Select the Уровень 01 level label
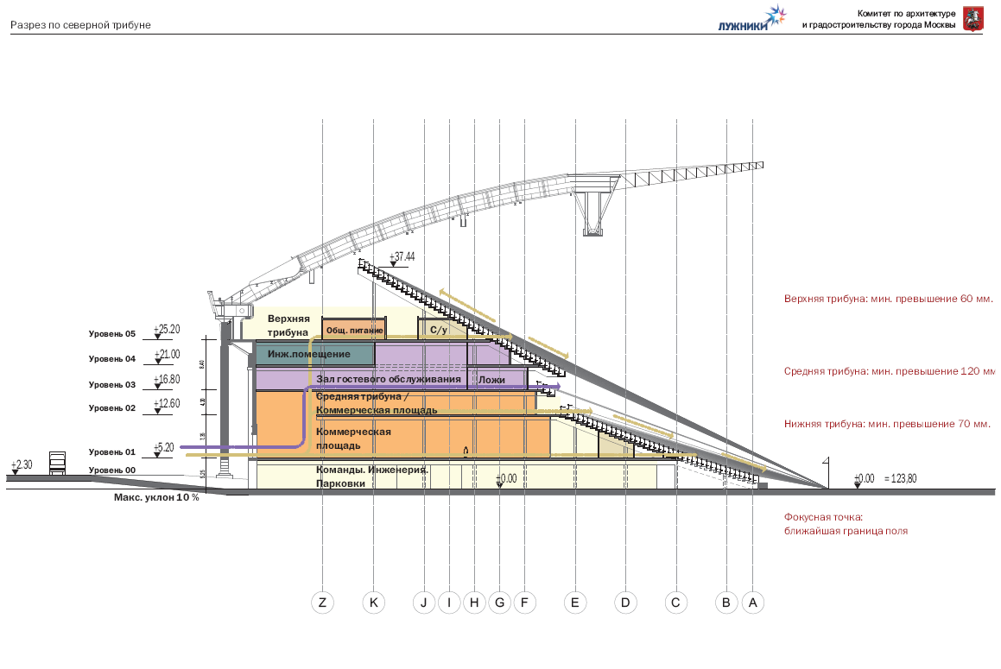This screenshot has height=669, width=1001. [x=112, y=452]
